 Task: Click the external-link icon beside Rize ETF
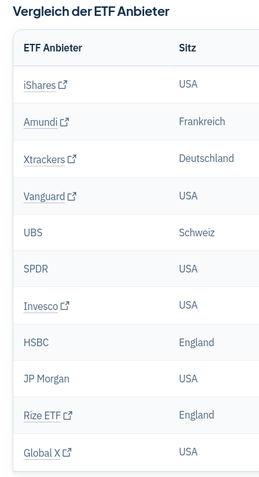pyautogui.click(x=68, y=415)
